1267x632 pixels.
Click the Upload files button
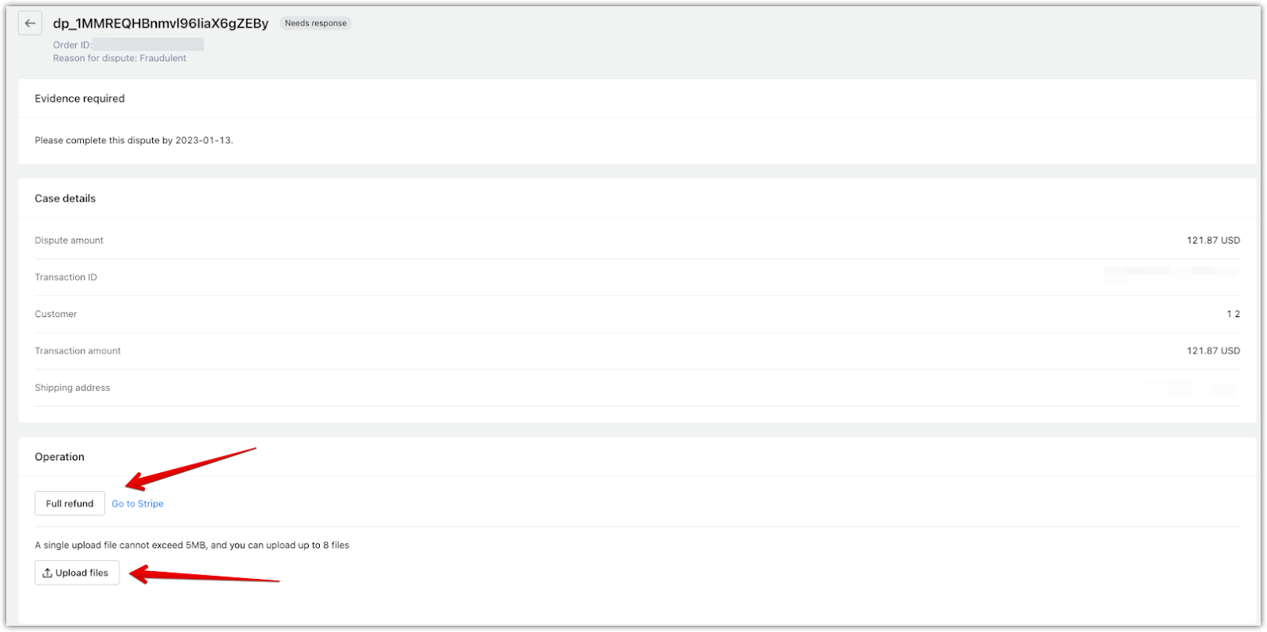point(77,573)
